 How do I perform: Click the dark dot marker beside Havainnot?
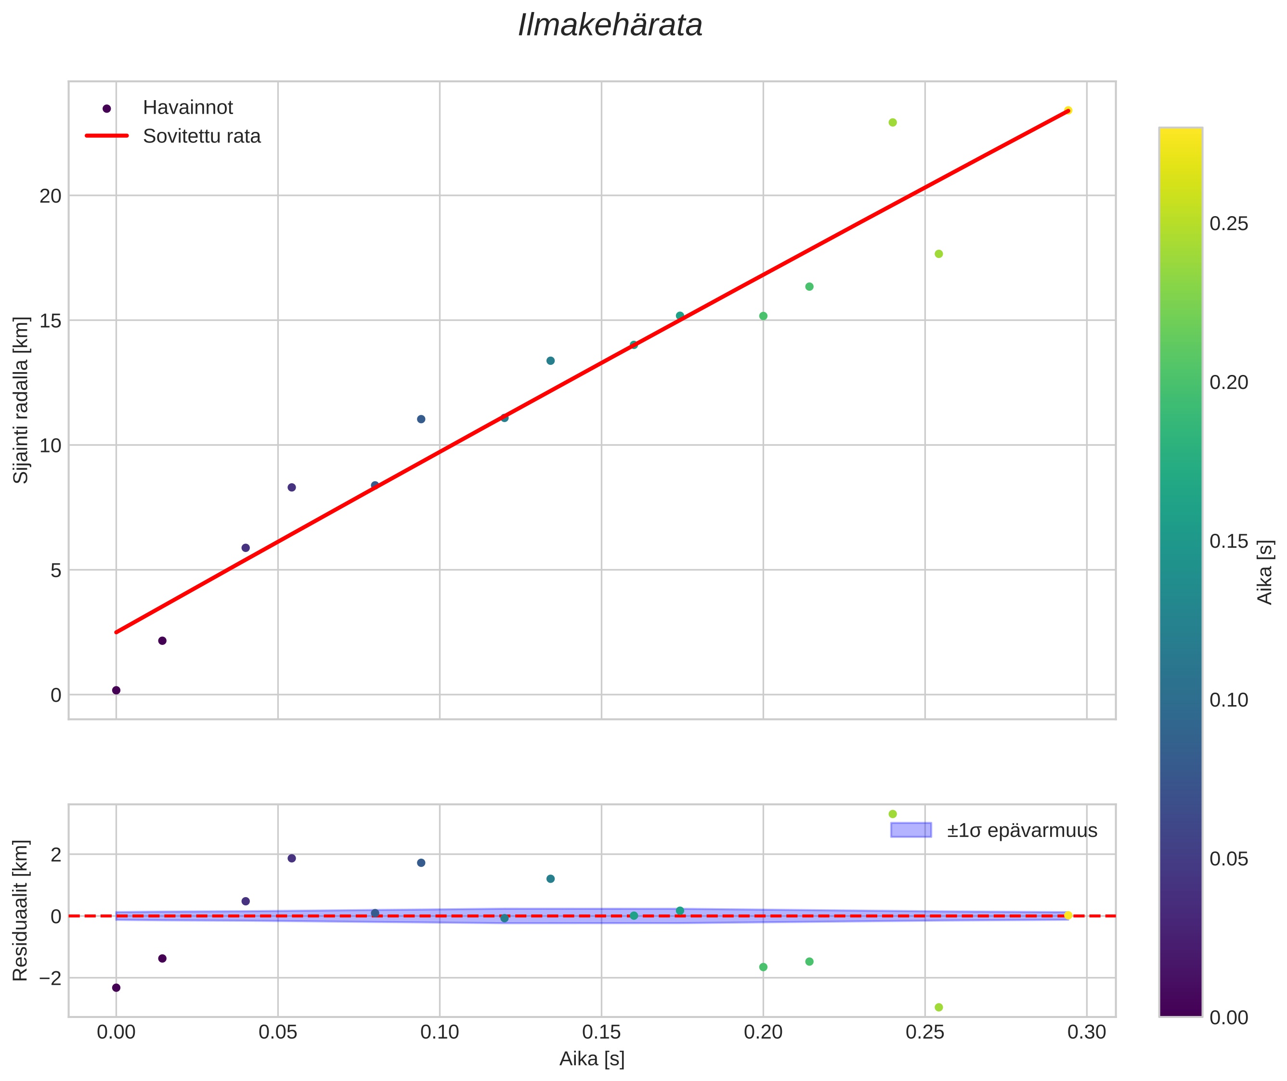pos(107,108)
